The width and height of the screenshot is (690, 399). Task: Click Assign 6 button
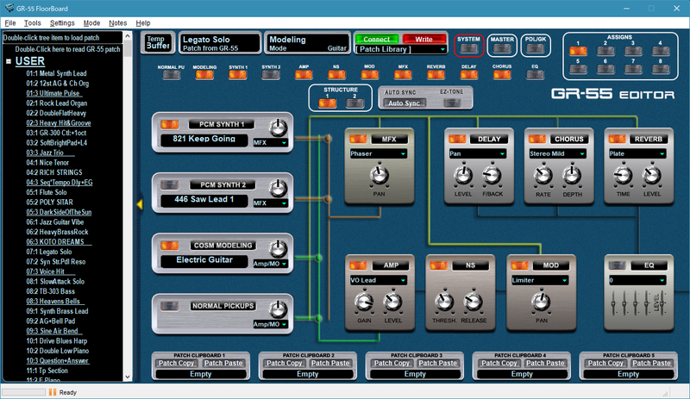pyautogui.click(x=605, y=69)
